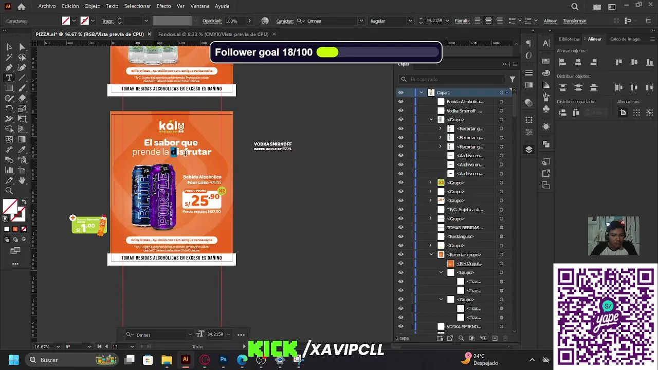Hide the Bebida Alcoholica layer item
Screen dimensions: 658x370
click(x=401, y=102)
